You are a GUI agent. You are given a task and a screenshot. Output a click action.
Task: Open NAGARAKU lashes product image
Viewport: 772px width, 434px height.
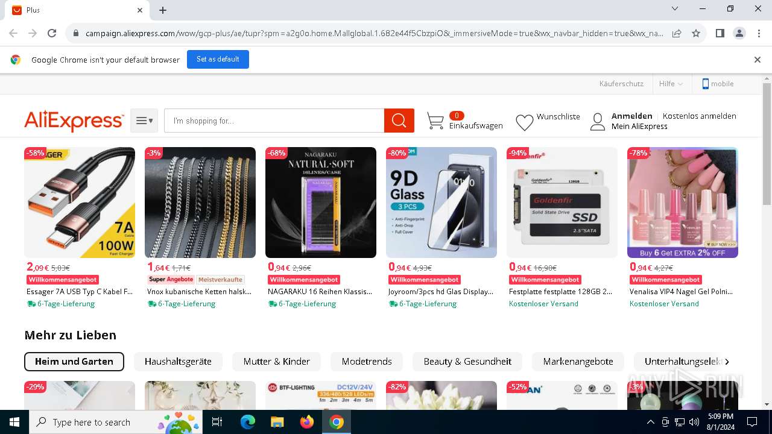click(x=321, y=203)
